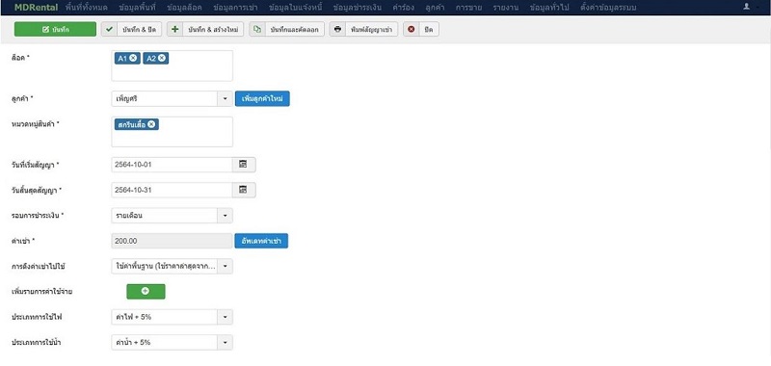The width and height of the screenshot is (771, 366).
Task: Click the contract end date field 2564-10-31
Action: click(172, 190)
